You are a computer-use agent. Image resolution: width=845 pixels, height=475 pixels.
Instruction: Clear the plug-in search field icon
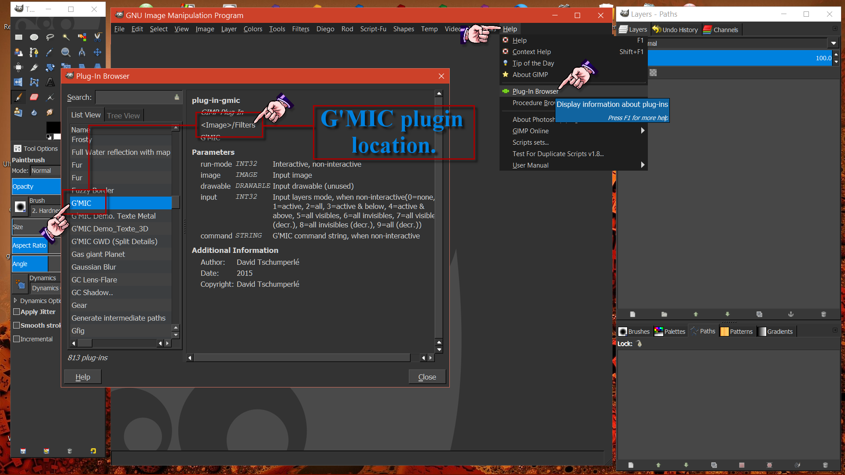point(176,97)
